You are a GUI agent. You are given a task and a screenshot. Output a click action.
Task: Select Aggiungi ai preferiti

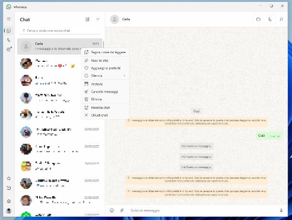tap(105, 68)
